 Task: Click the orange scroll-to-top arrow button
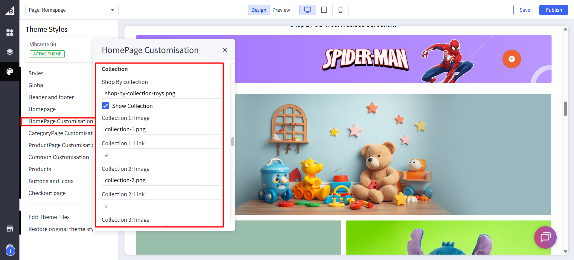pyautogui.click(x=511, y=59)
